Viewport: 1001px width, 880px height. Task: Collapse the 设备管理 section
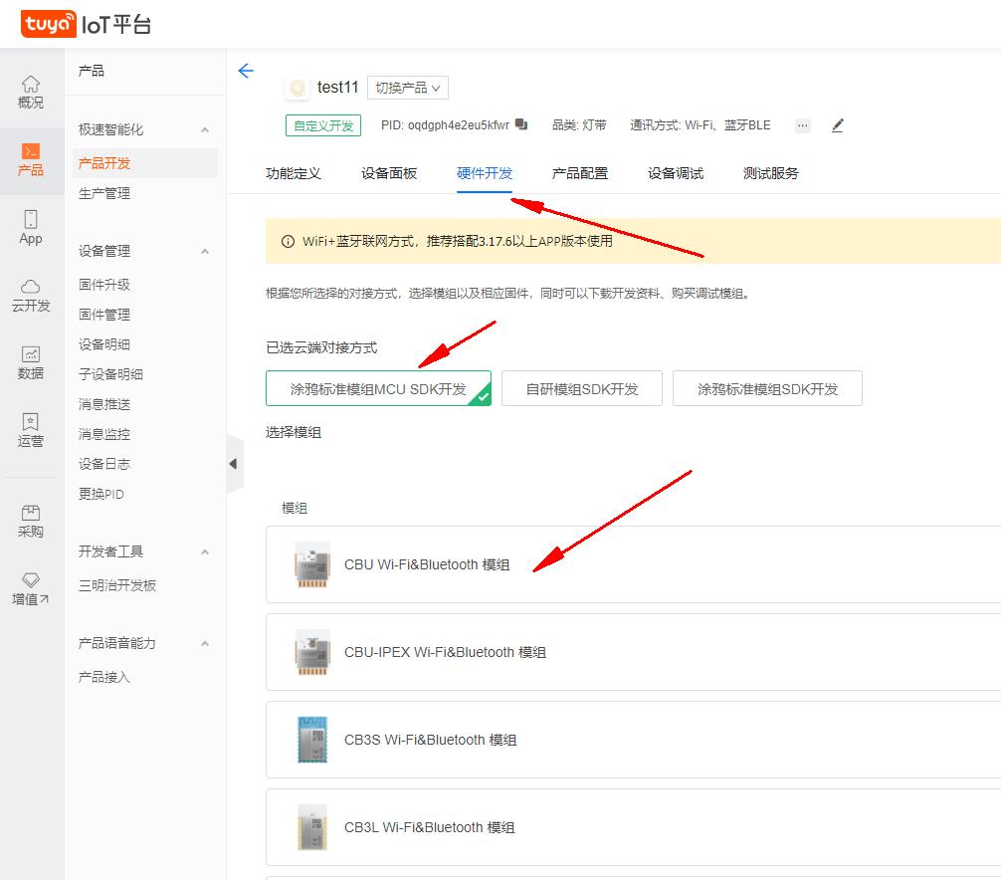tap(206, 251)
